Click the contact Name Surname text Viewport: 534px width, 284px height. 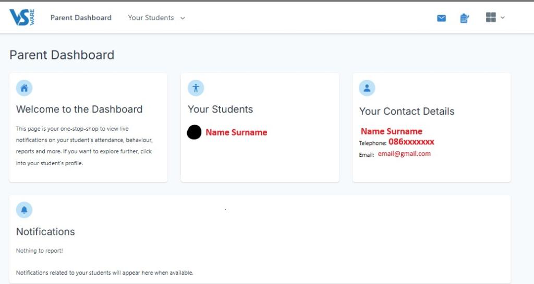pyautogui.click(x=392, y=131)
